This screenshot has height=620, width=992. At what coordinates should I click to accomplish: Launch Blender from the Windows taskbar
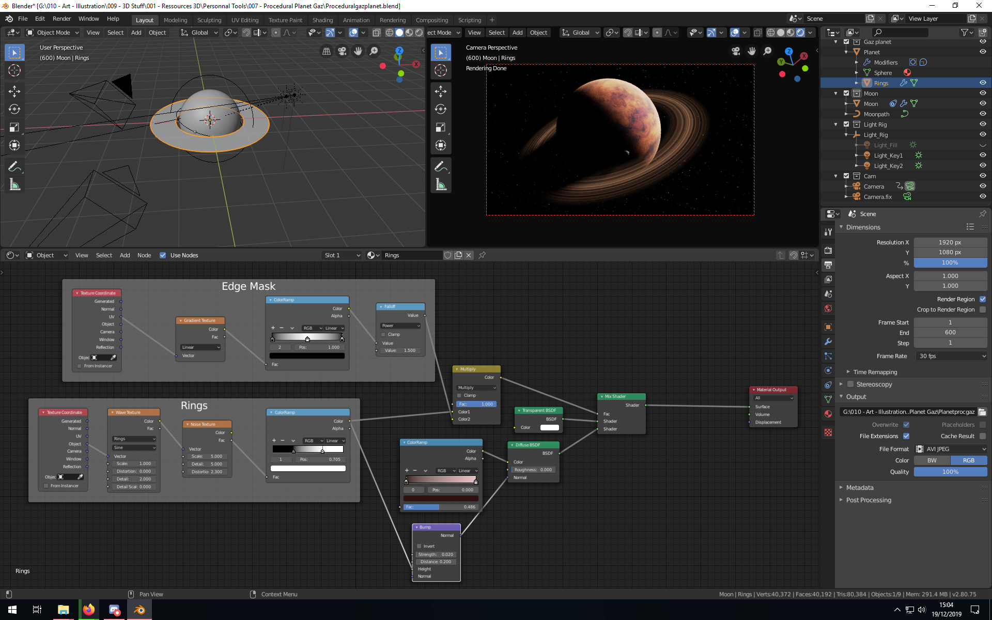click(139, 610)
